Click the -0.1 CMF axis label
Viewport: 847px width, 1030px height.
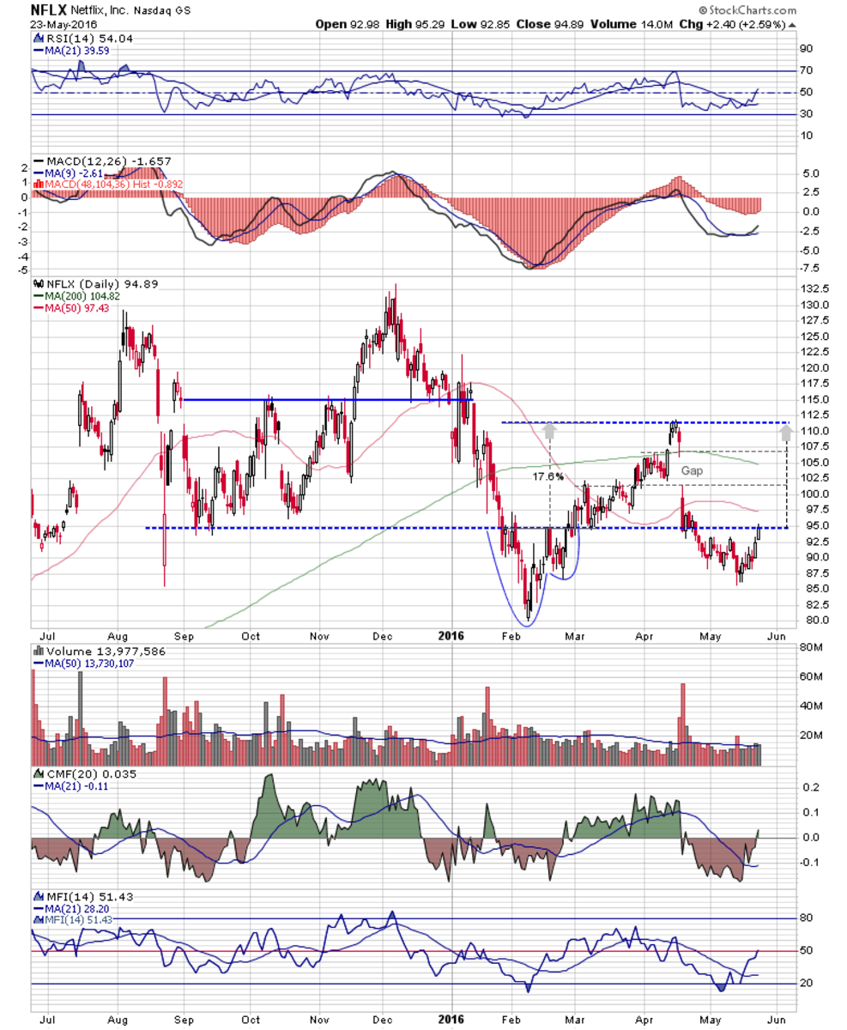pyautogui.click(x=811, y=863)
